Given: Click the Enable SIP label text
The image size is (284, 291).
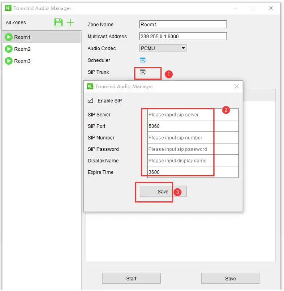Looking at the screenshot, I should tap(109, 101).
